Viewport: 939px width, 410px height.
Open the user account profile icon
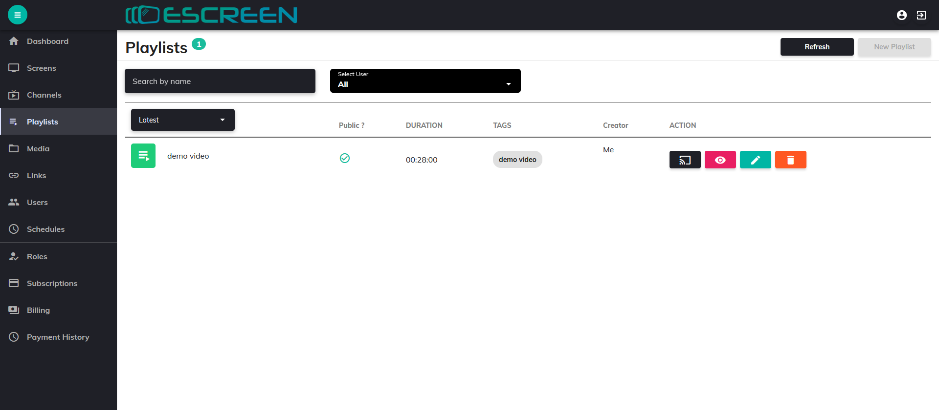tap(901, 15)
